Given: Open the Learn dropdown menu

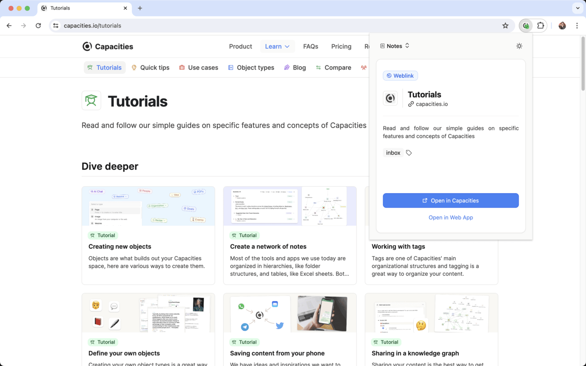Looking at the screenshot, I should click(277, 46).
